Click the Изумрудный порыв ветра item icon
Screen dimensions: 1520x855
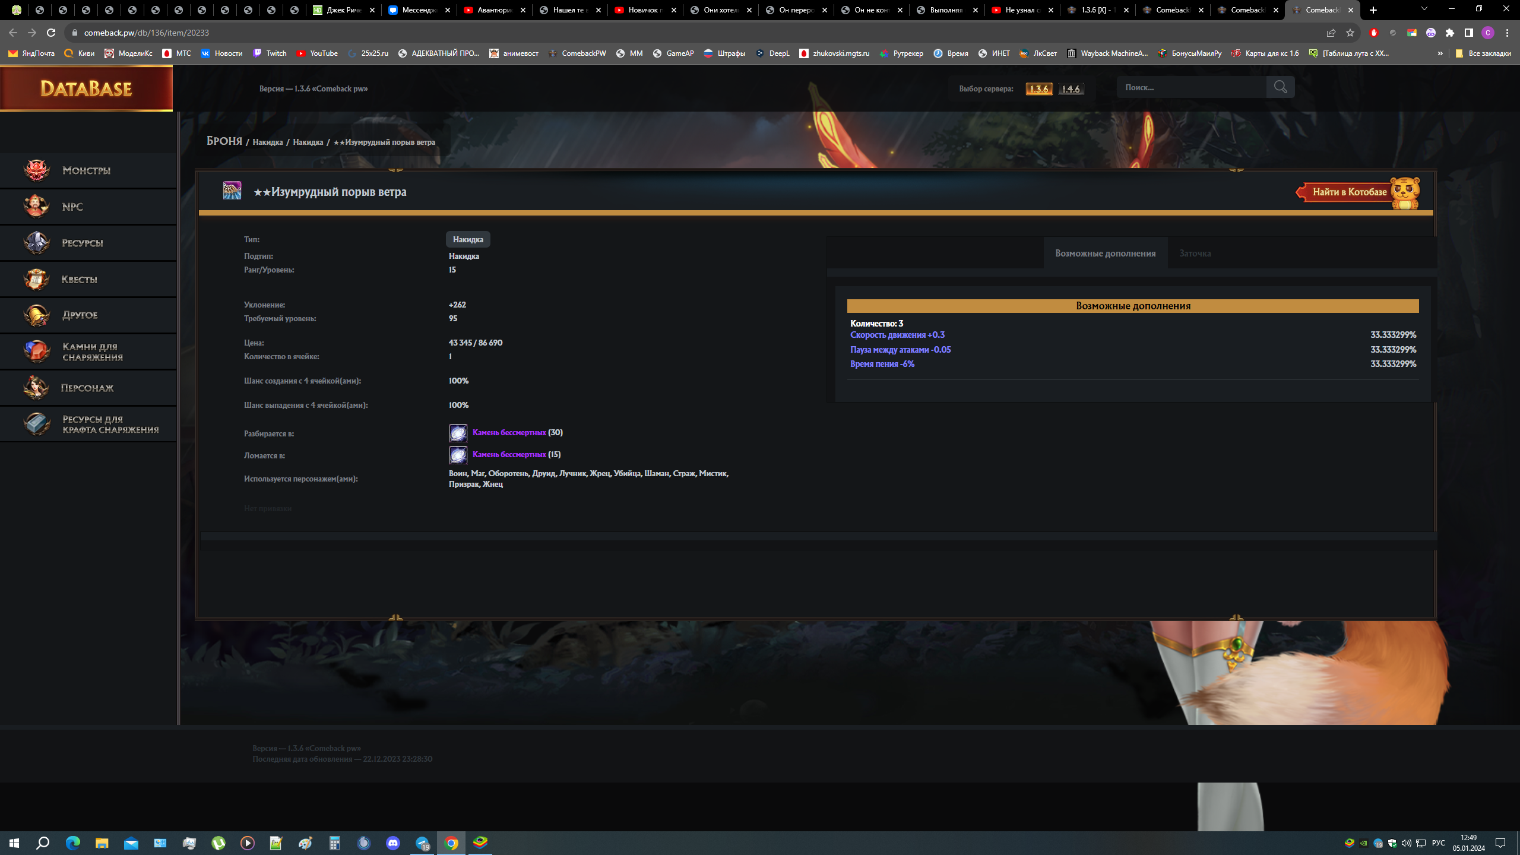[232, 191]
